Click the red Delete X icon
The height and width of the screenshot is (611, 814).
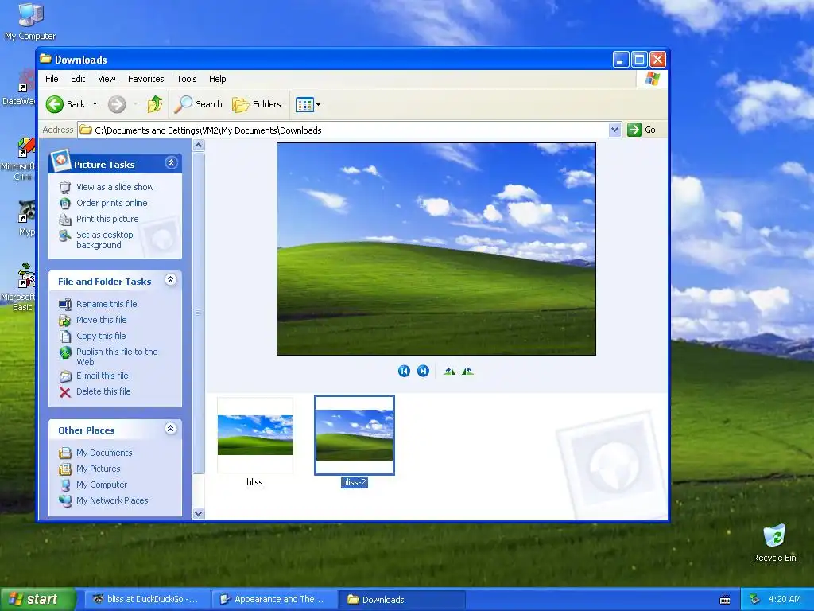click(x=65, y=391)
